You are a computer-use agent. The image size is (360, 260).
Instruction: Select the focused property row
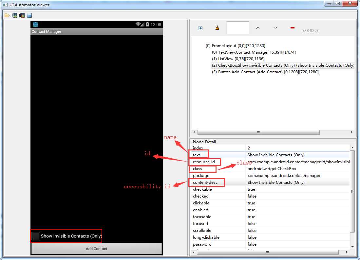(x=270, y=224)
